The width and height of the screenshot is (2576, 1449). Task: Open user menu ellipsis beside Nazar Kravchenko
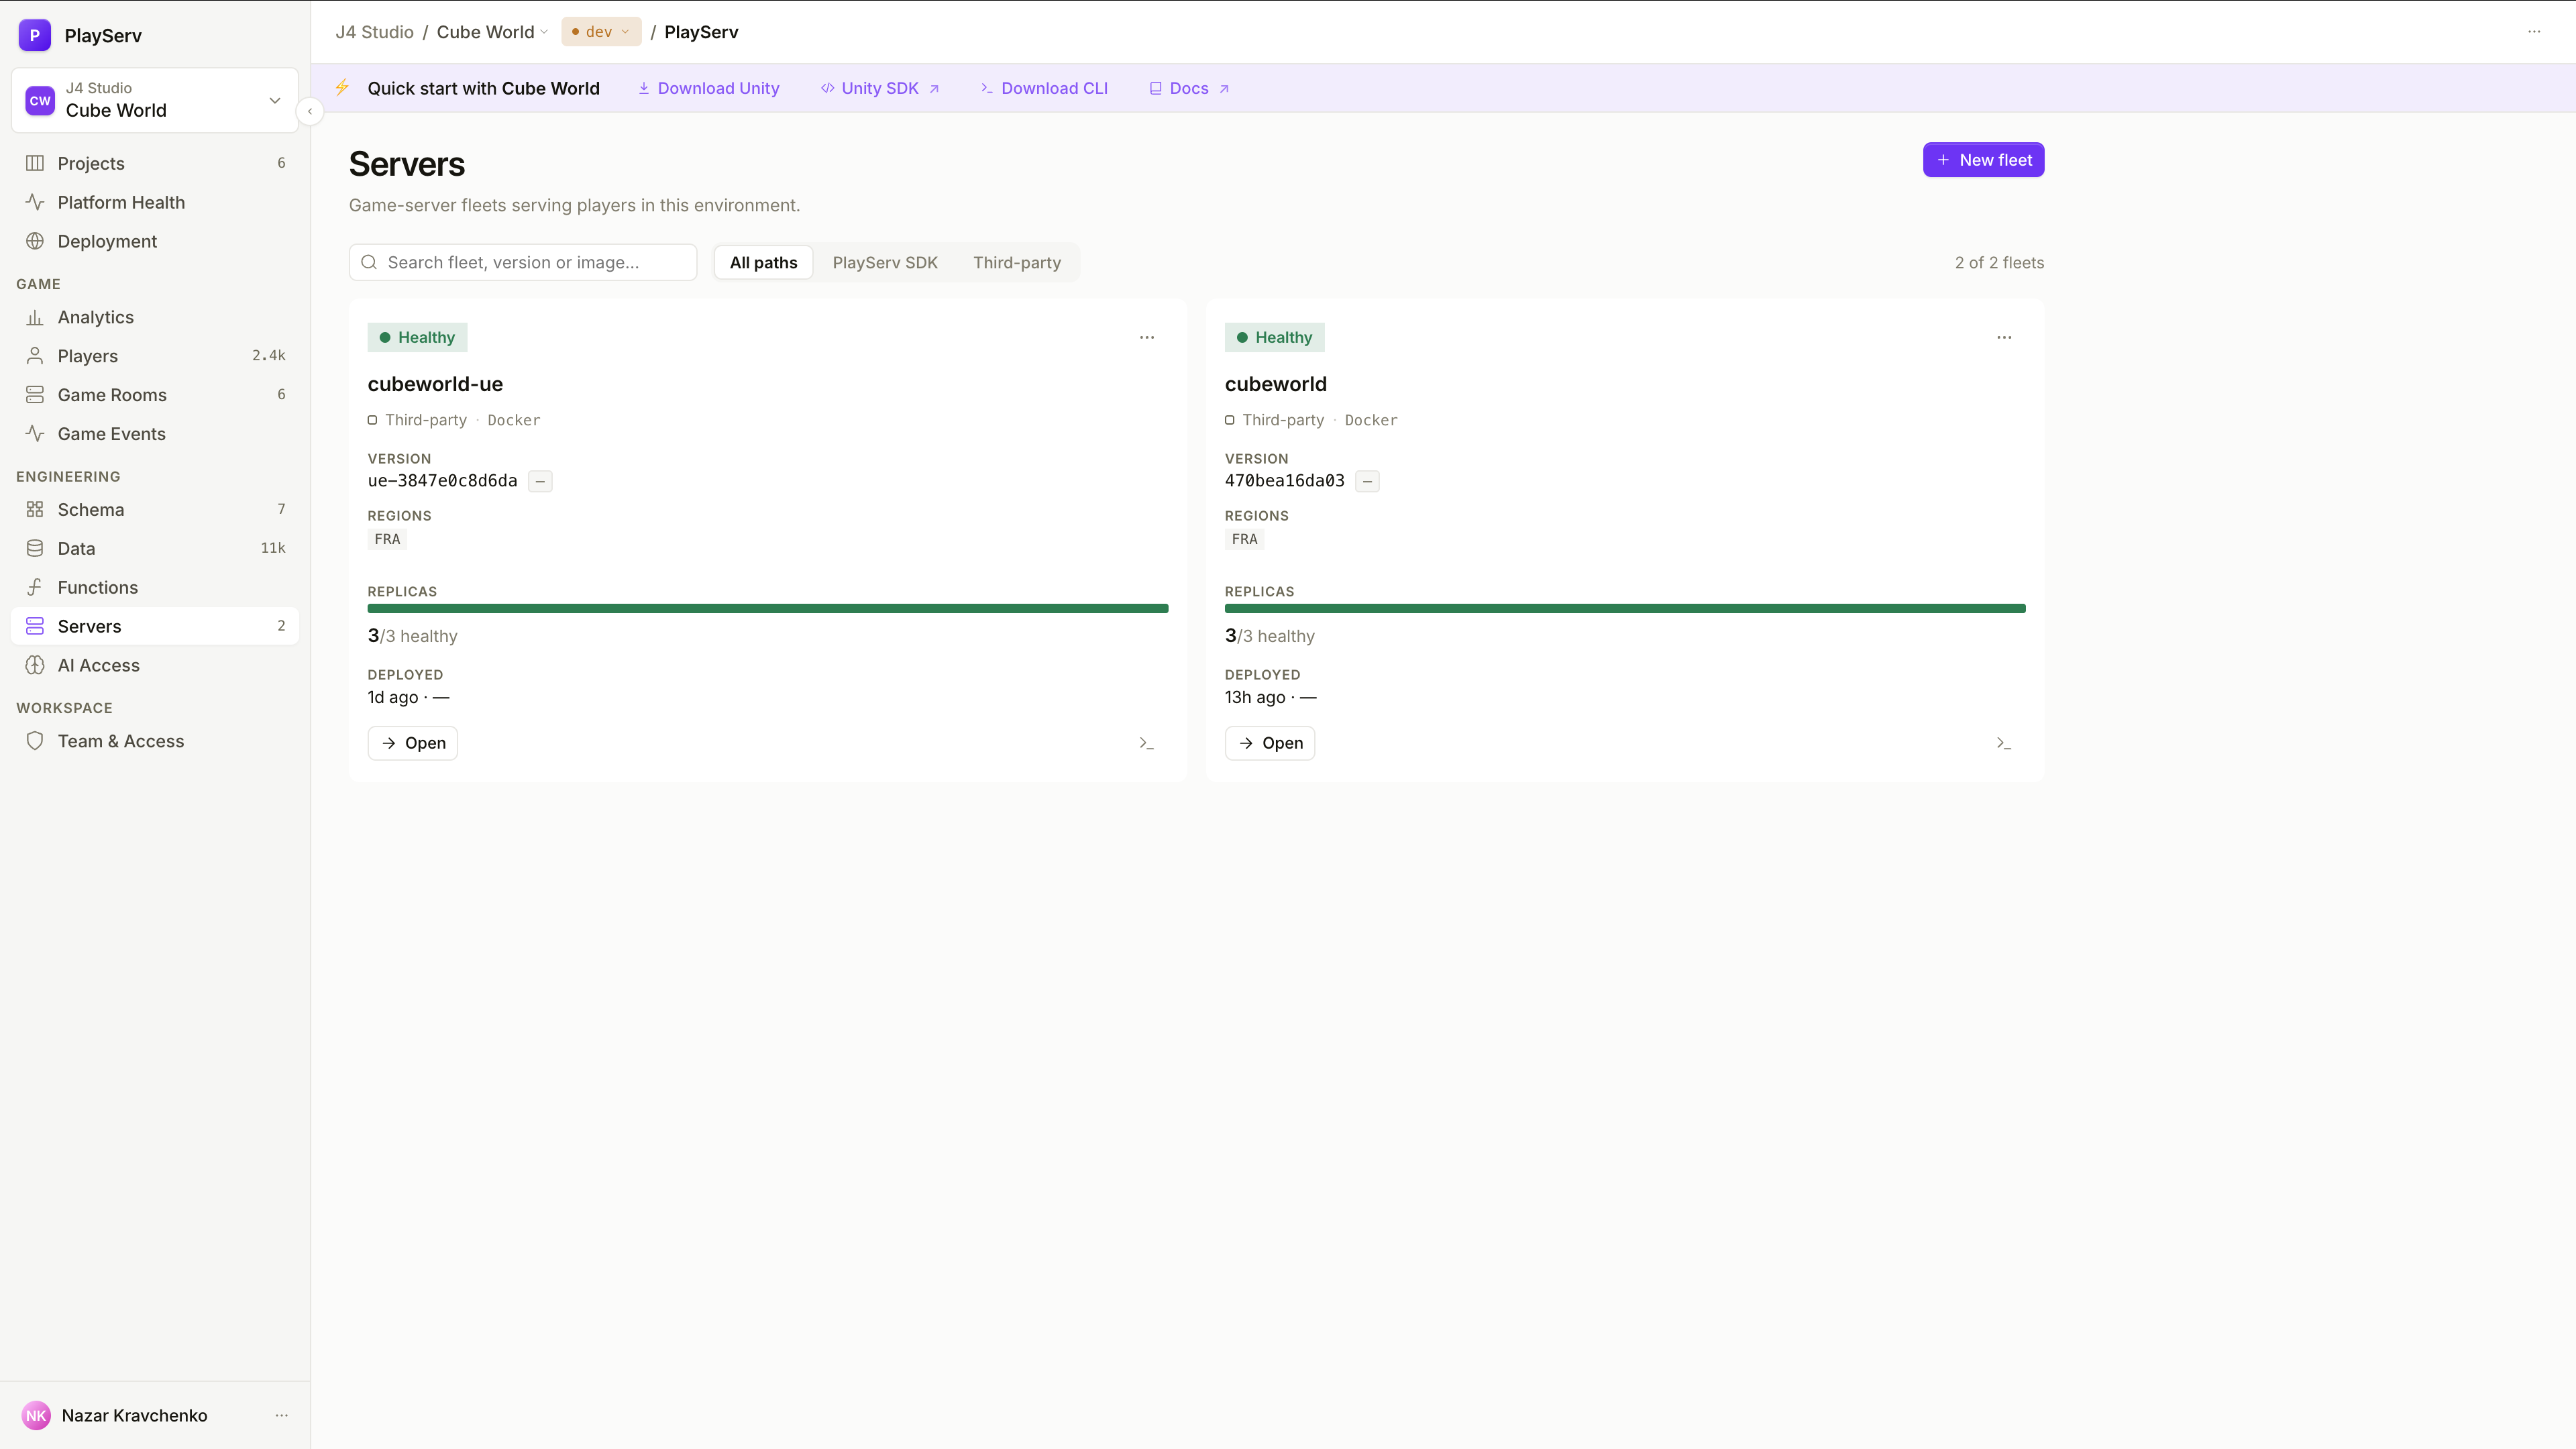click(282, 1415)
